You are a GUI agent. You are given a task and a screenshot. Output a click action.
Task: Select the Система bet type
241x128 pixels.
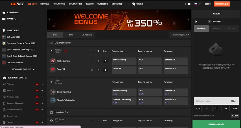(231, 28)
